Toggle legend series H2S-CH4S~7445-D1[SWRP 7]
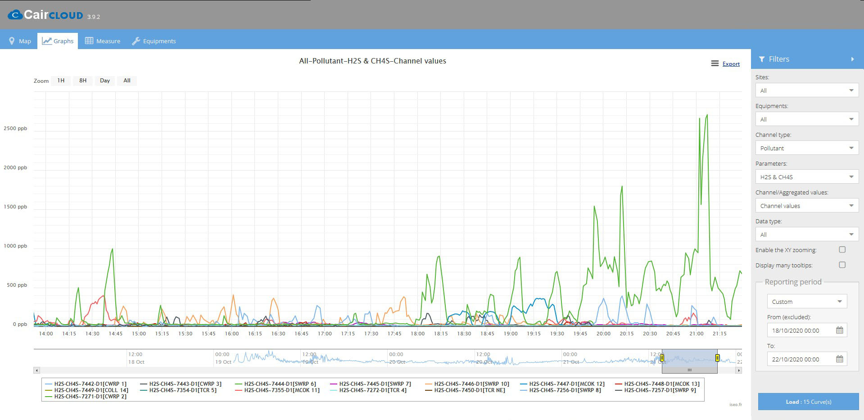864x420 pixels. [x=371, y=384]
